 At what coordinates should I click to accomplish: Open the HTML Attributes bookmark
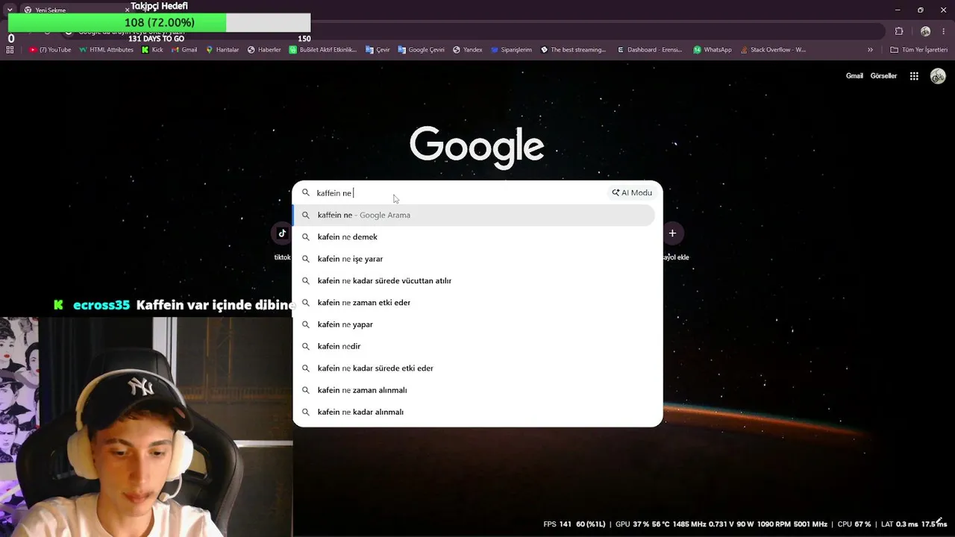point(106,50)
